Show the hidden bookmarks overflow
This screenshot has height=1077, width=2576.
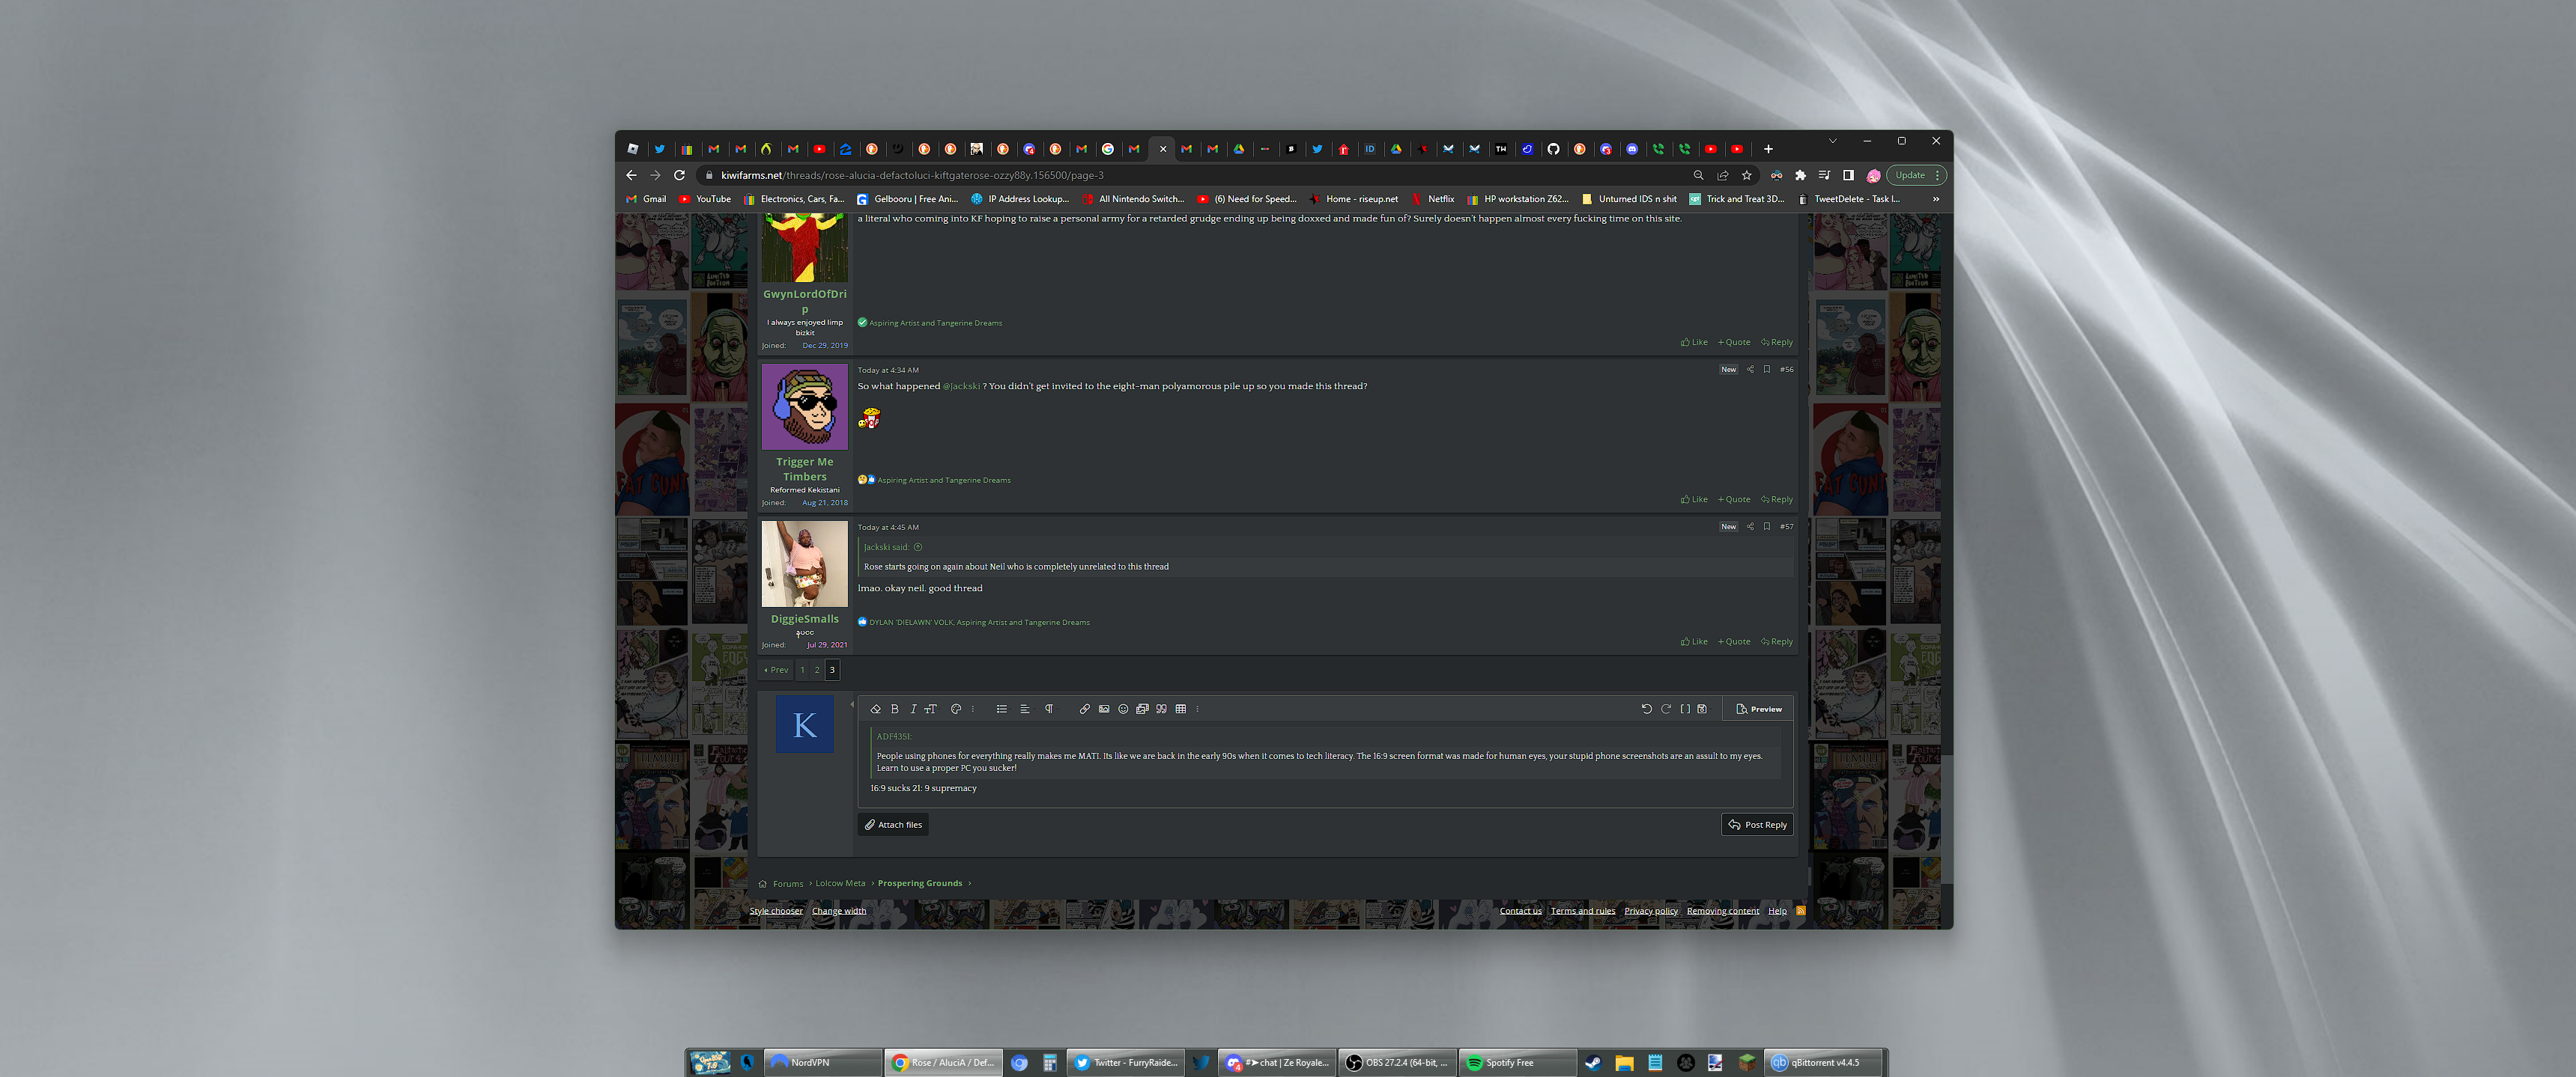point(1936,200)
